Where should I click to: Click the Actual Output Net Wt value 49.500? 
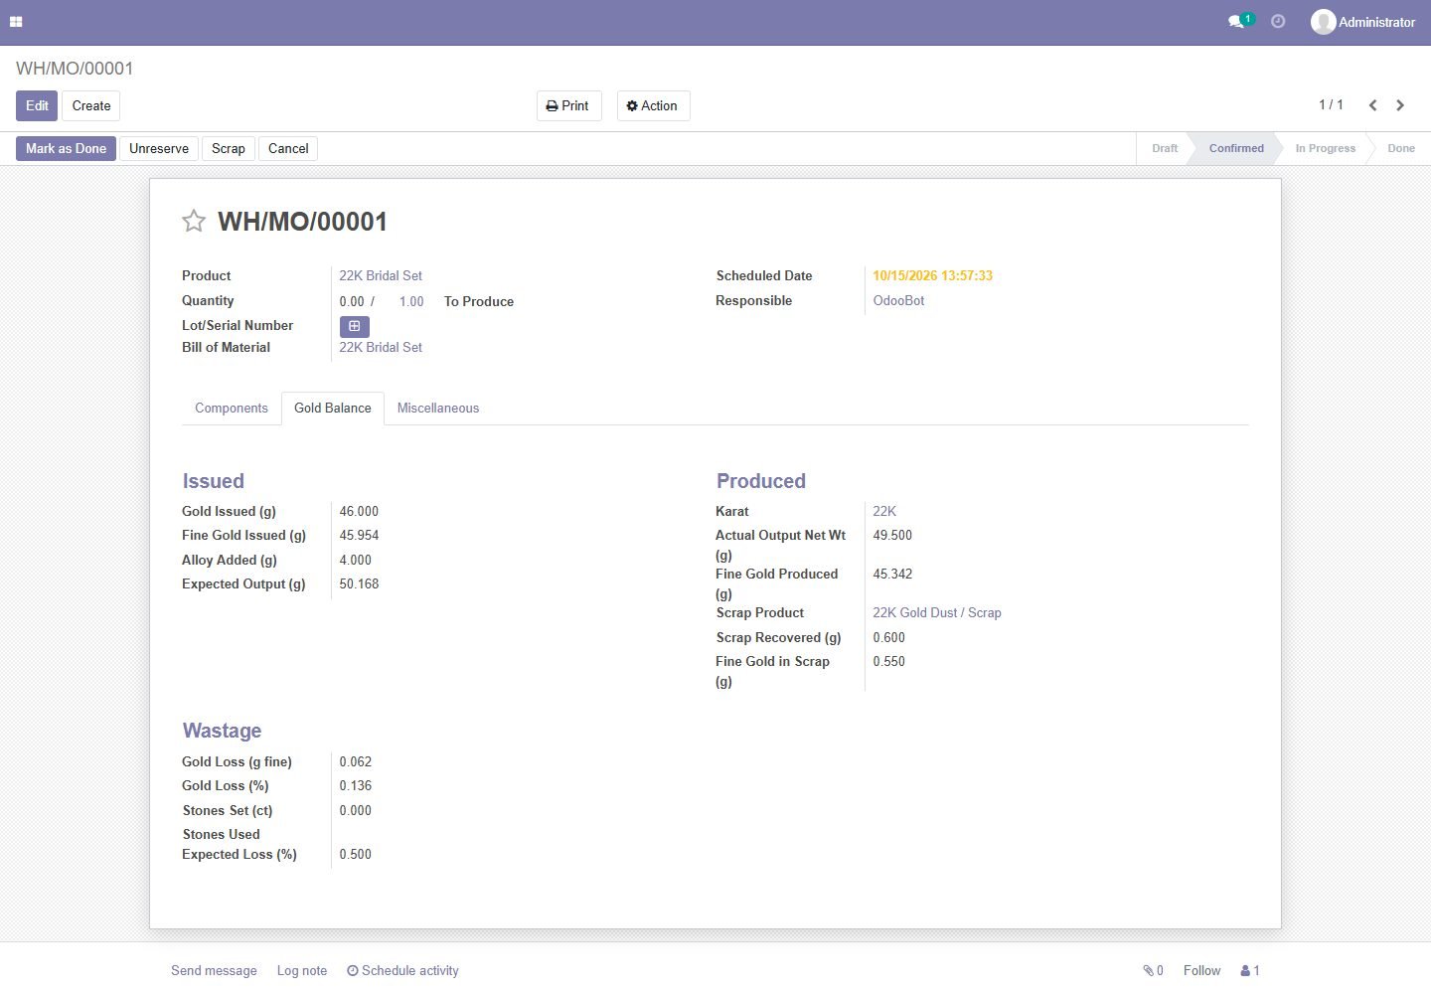[x=892, y=536]
